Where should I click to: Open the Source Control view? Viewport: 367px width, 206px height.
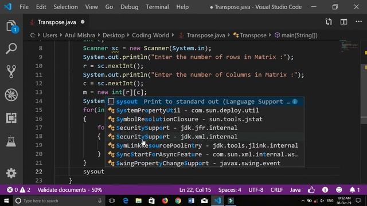pos(11,72)
